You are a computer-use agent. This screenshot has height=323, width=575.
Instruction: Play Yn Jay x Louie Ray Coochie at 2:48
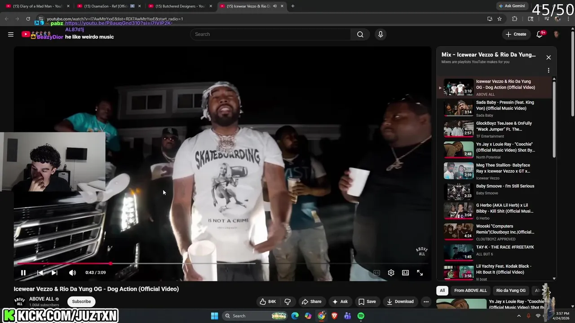(x=494, y=150)
